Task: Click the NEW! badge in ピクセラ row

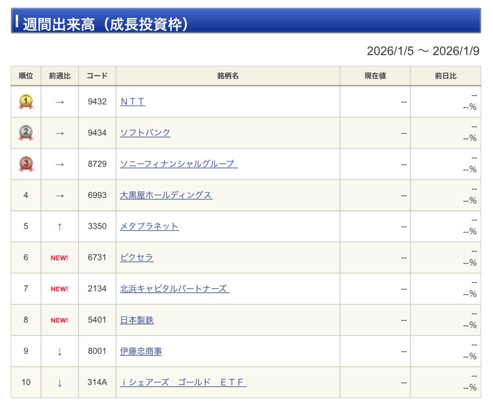Action: 59,258
